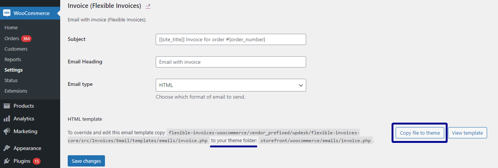Click the WooCommerce logo icon in sidebar

click(x=7, y=13)
